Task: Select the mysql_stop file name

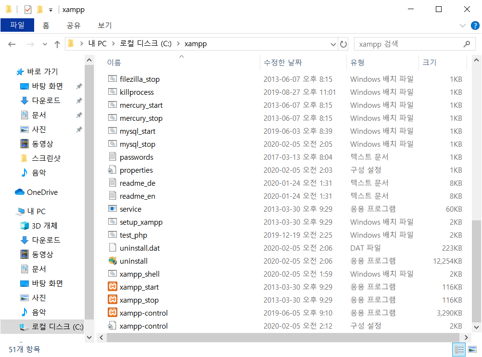Action: [138, 144]
